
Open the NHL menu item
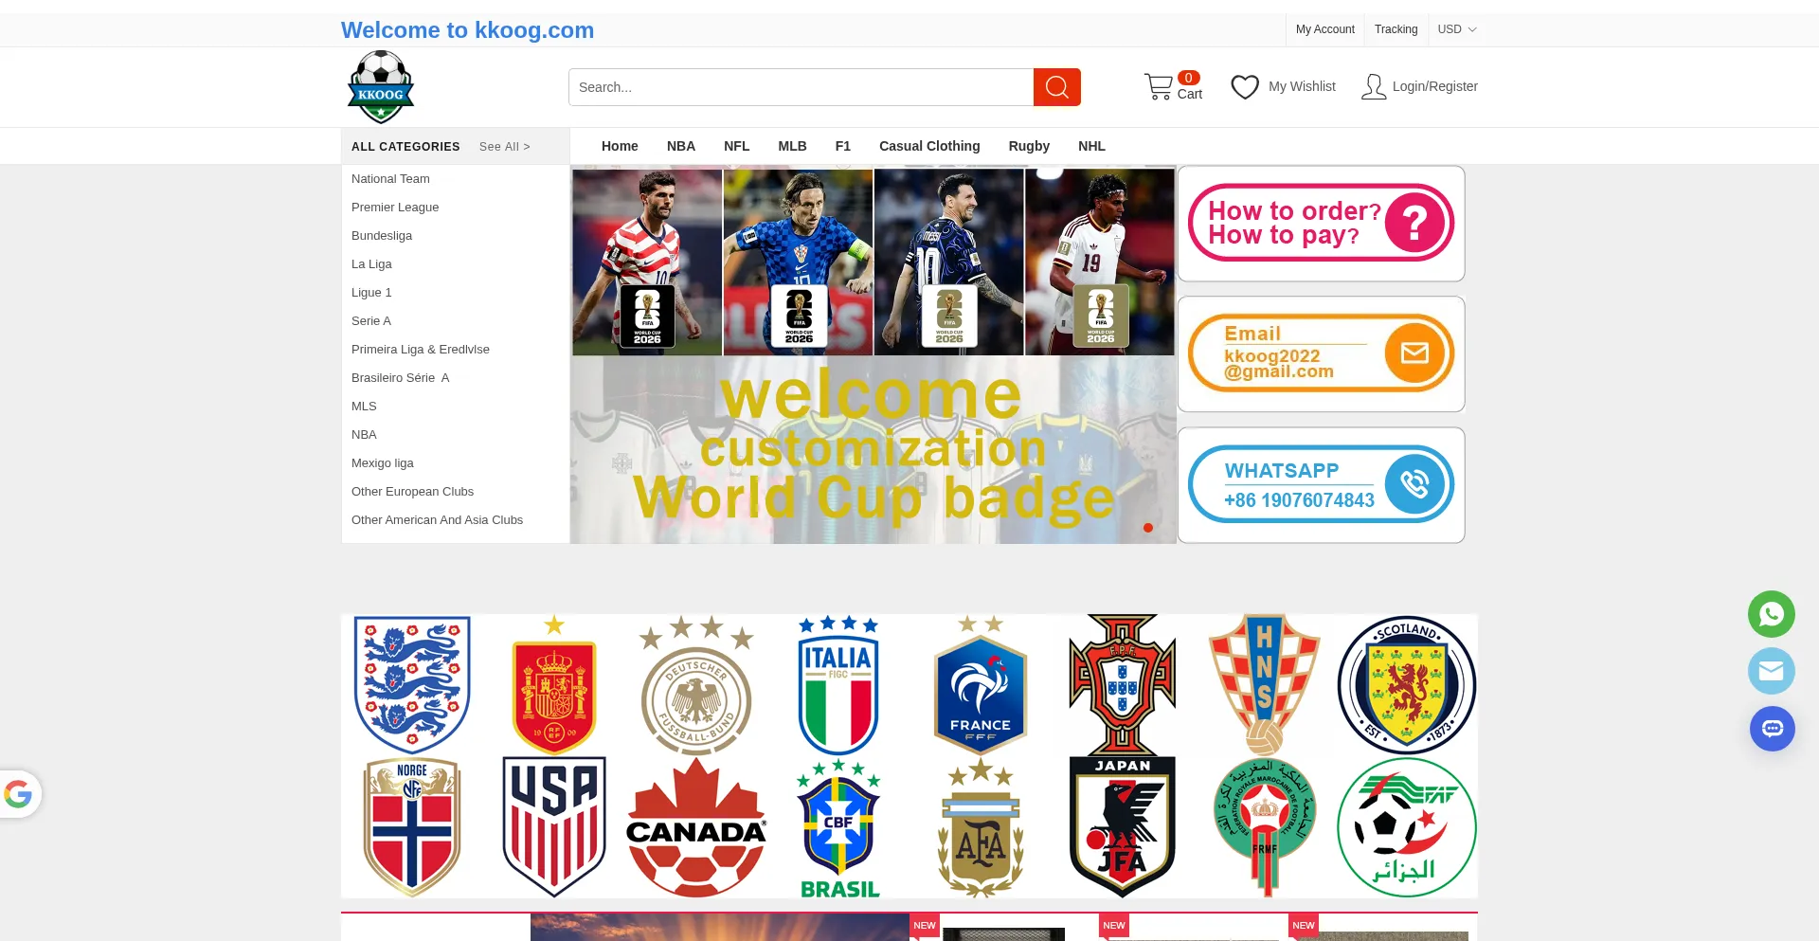tap(1091, 146)
